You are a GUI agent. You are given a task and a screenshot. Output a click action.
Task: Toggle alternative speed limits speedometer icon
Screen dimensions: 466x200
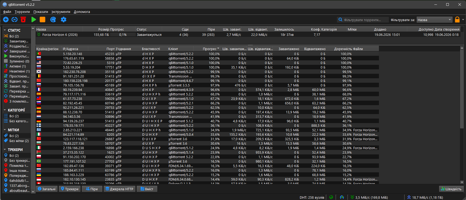[342, 197]
